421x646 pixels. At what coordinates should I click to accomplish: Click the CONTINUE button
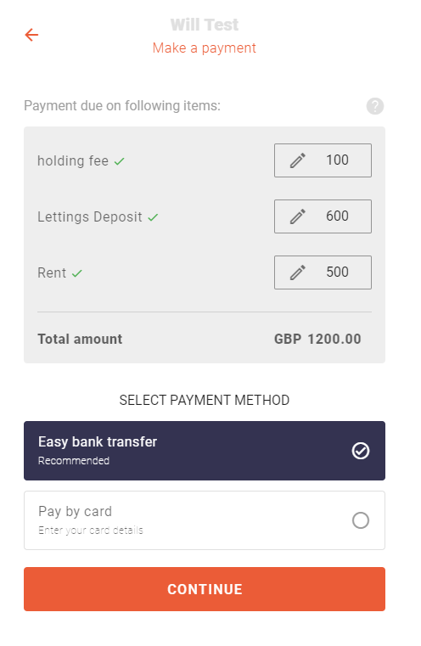pyautogui.click(x=205, y=589)
